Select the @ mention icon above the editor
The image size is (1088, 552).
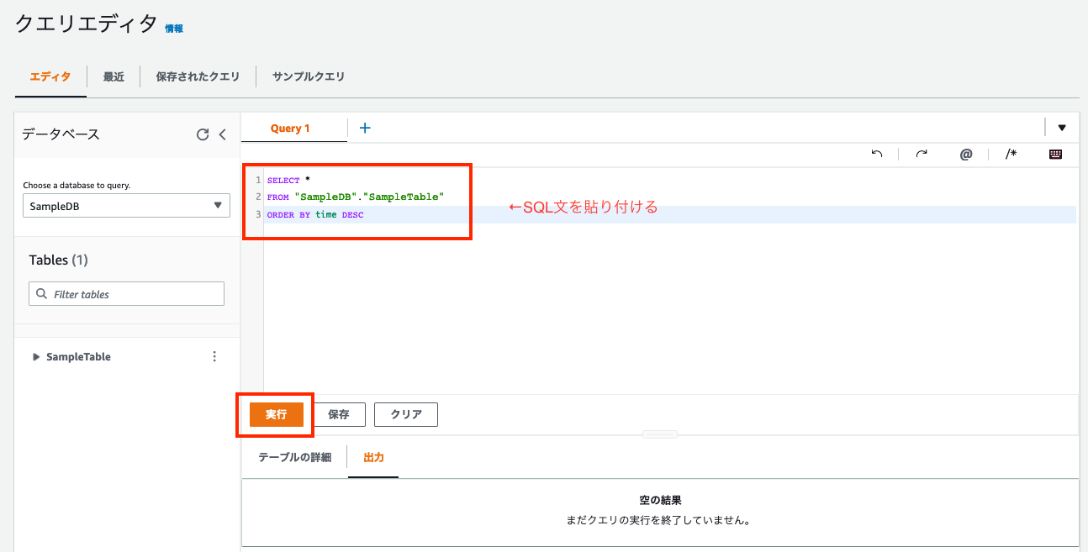point(965,155)
